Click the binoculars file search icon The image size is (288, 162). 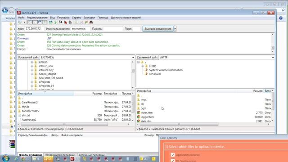coord(91,22)
